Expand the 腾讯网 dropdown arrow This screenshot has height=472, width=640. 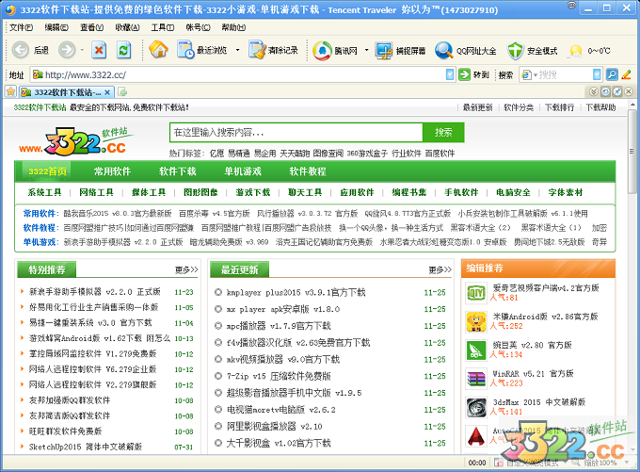(362, 50)
